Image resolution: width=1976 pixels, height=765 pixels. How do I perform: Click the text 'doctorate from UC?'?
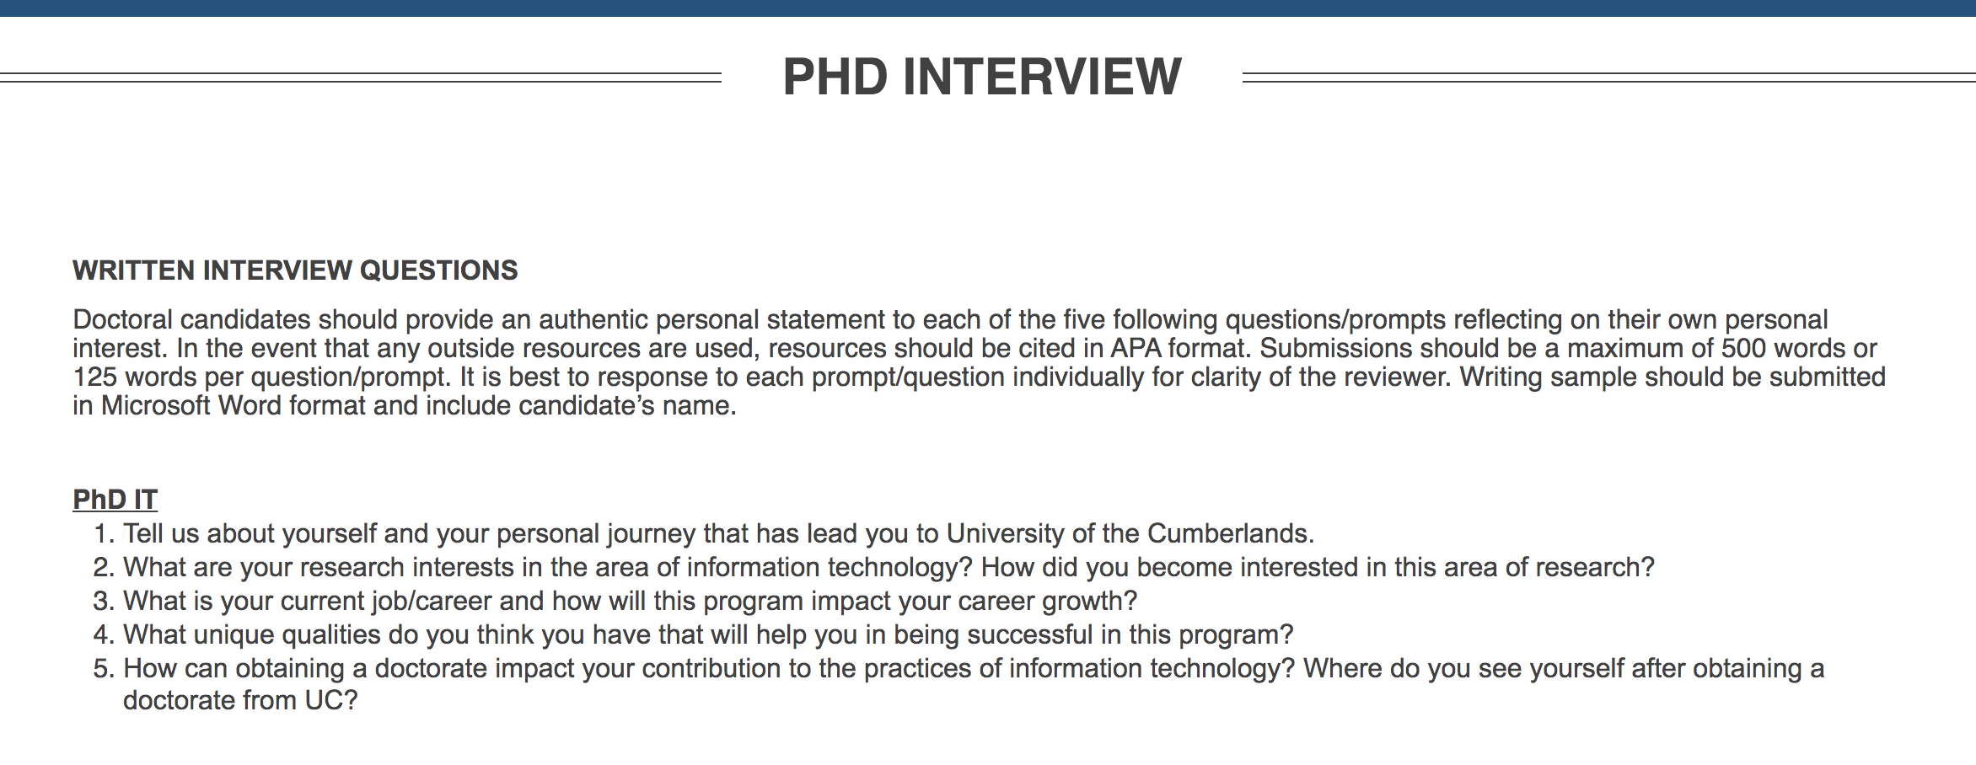coord(240,700)
